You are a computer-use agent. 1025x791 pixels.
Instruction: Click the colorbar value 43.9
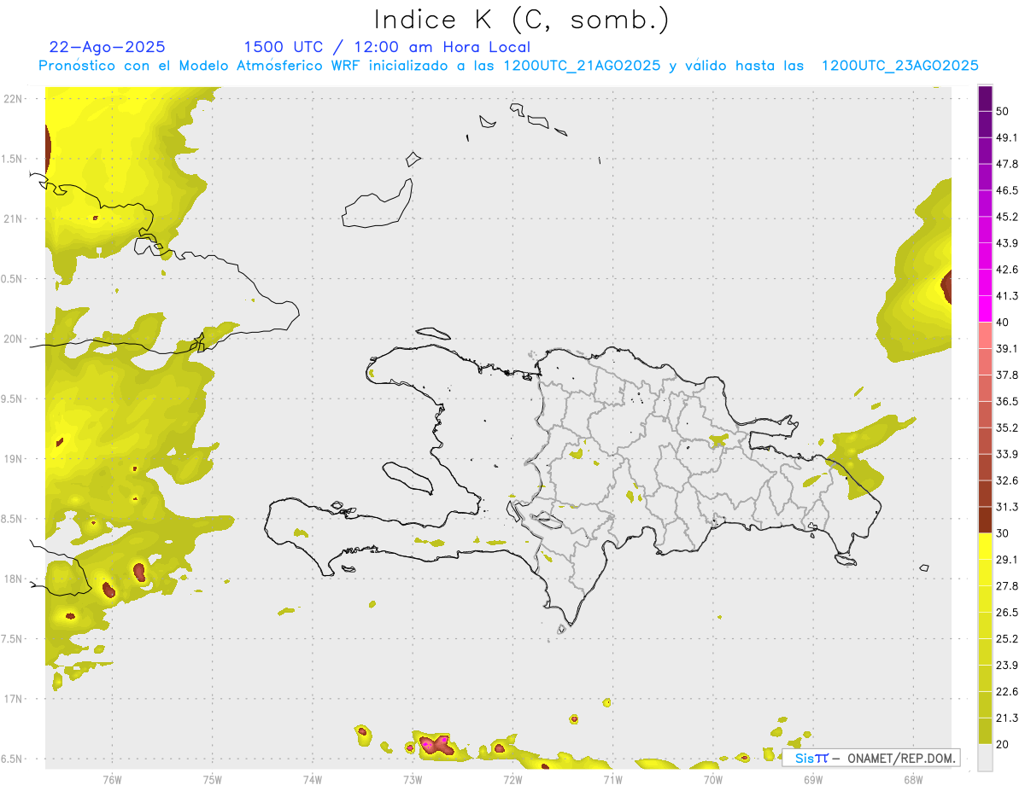[x=1007, y=243]
